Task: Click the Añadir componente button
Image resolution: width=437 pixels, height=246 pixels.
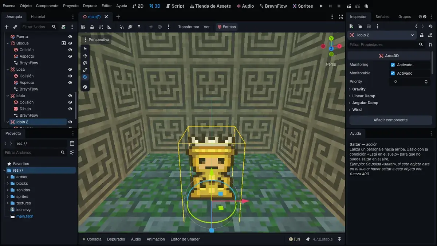Action: (391, 120)
